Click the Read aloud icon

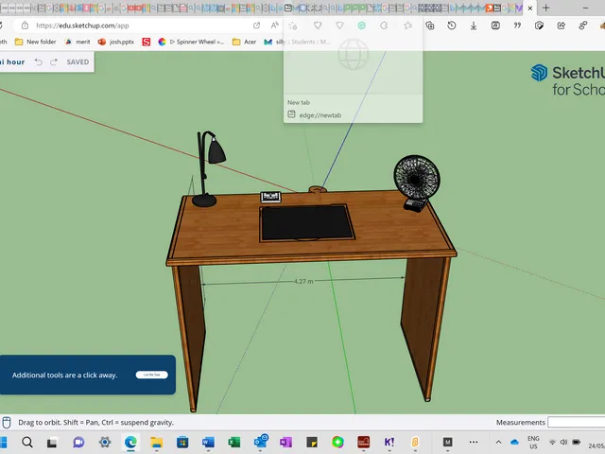pyautogui.click(x=274, y=26)
